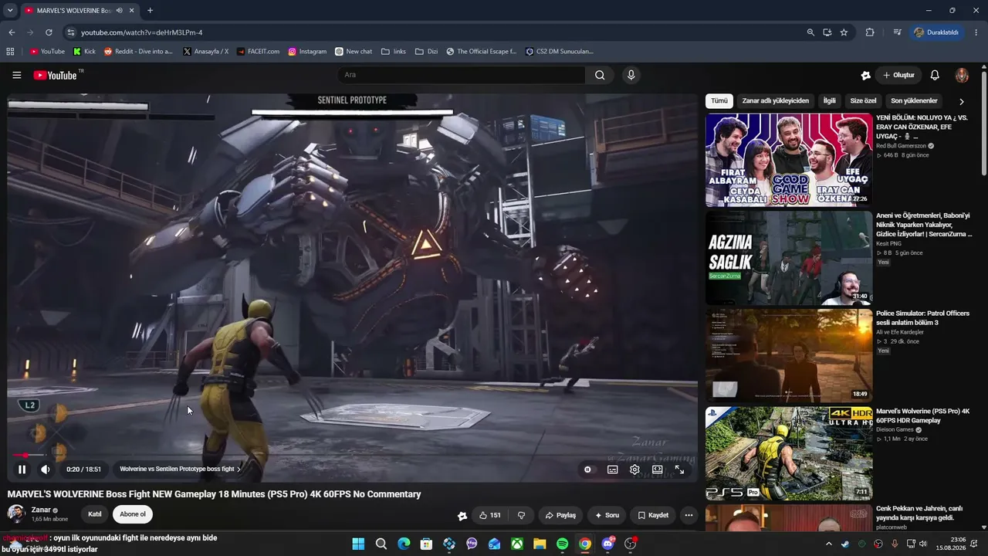The image size is (988, 556).
Task: Bookmark this page with the star
Action: (x=844, y=32)
